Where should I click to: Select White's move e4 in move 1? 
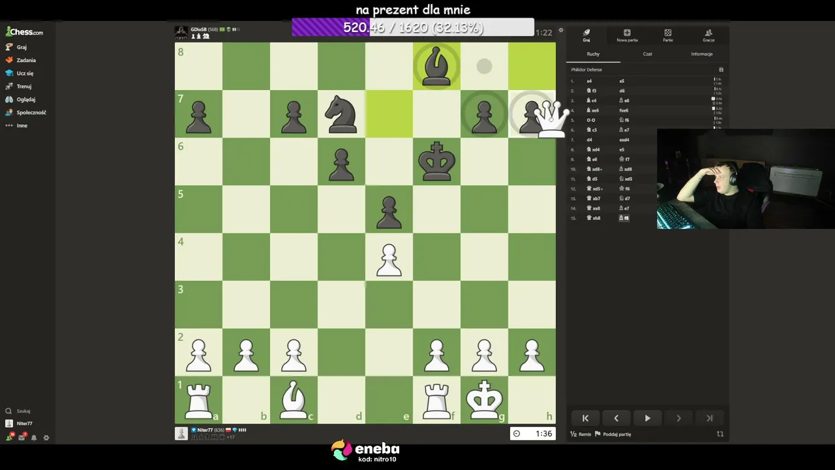(x=589, y=81)
